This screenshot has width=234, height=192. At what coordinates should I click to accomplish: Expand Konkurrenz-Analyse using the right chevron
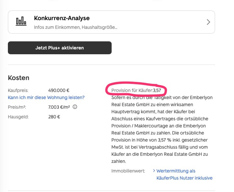click(208, 22)
